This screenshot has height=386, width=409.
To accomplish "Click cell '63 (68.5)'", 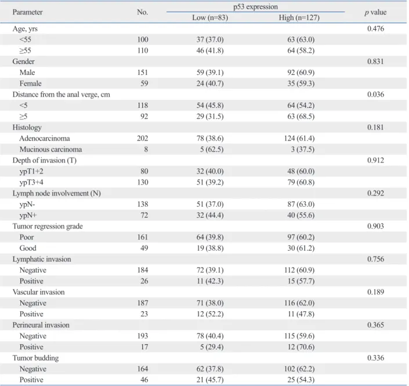I will 301,117.
